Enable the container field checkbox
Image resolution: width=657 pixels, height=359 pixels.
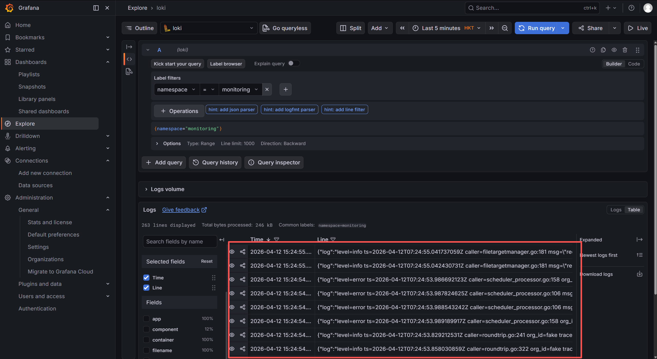(x=146, y=340)
